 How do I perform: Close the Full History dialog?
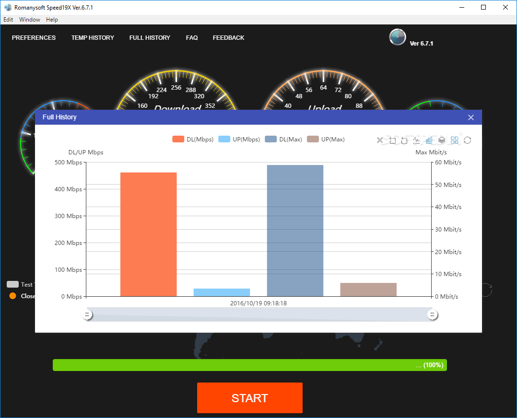coord(471,117)
